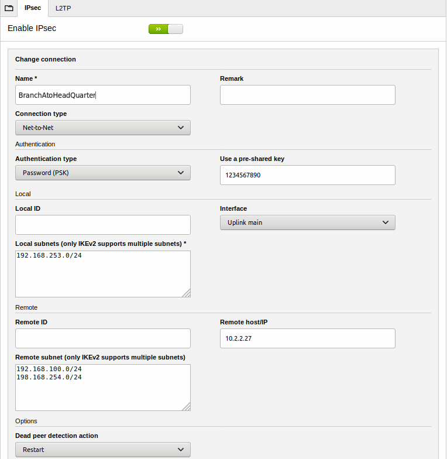Click the folder icon tab

9,8
